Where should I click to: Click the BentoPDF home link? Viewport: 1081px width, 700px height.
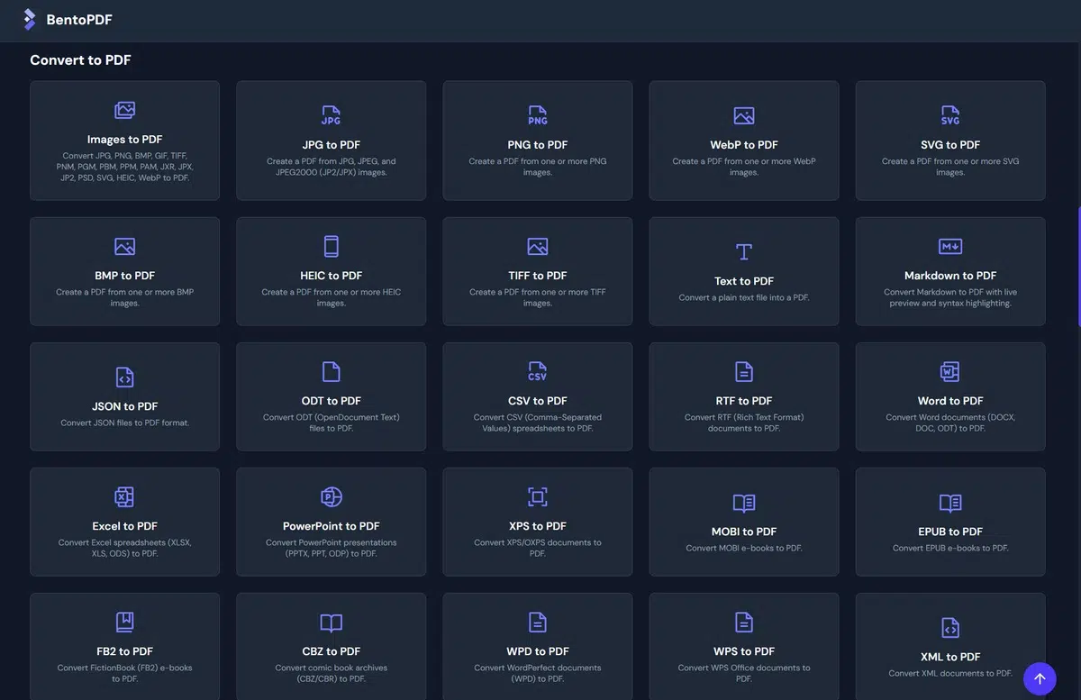(x=79, y=20)
